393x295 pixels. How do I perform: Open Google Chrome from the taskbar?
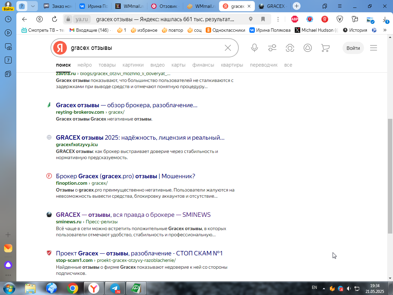pyautogui.click(x=72, y=288)
